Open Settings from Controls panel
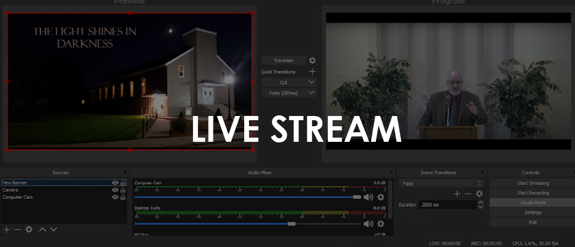Viewport: 575px width, 247px height. tap(533, 213)
